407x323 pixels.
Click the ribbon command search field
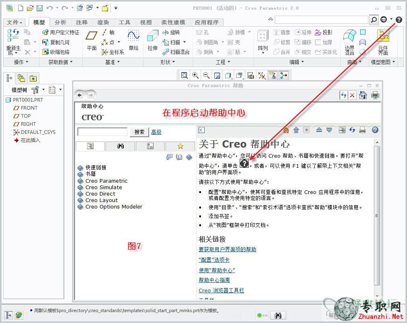tap(321, 19)
